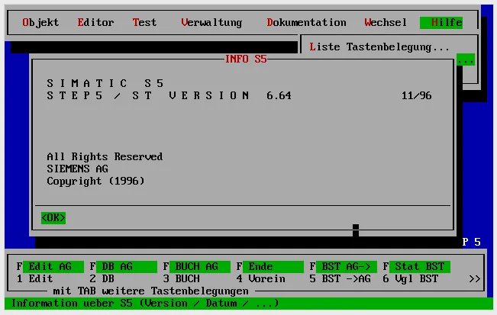
Task: Open the Objekt menu
Action: tap(40, 22)
